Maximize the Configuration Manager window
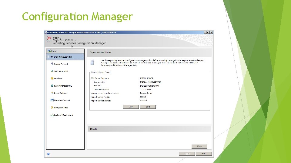 coord(208,32)
